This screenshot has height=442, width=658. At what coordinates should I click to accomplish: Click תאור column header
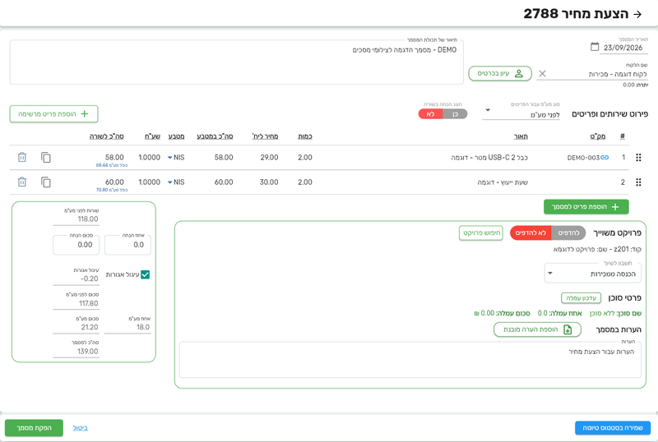click(521, 136)
